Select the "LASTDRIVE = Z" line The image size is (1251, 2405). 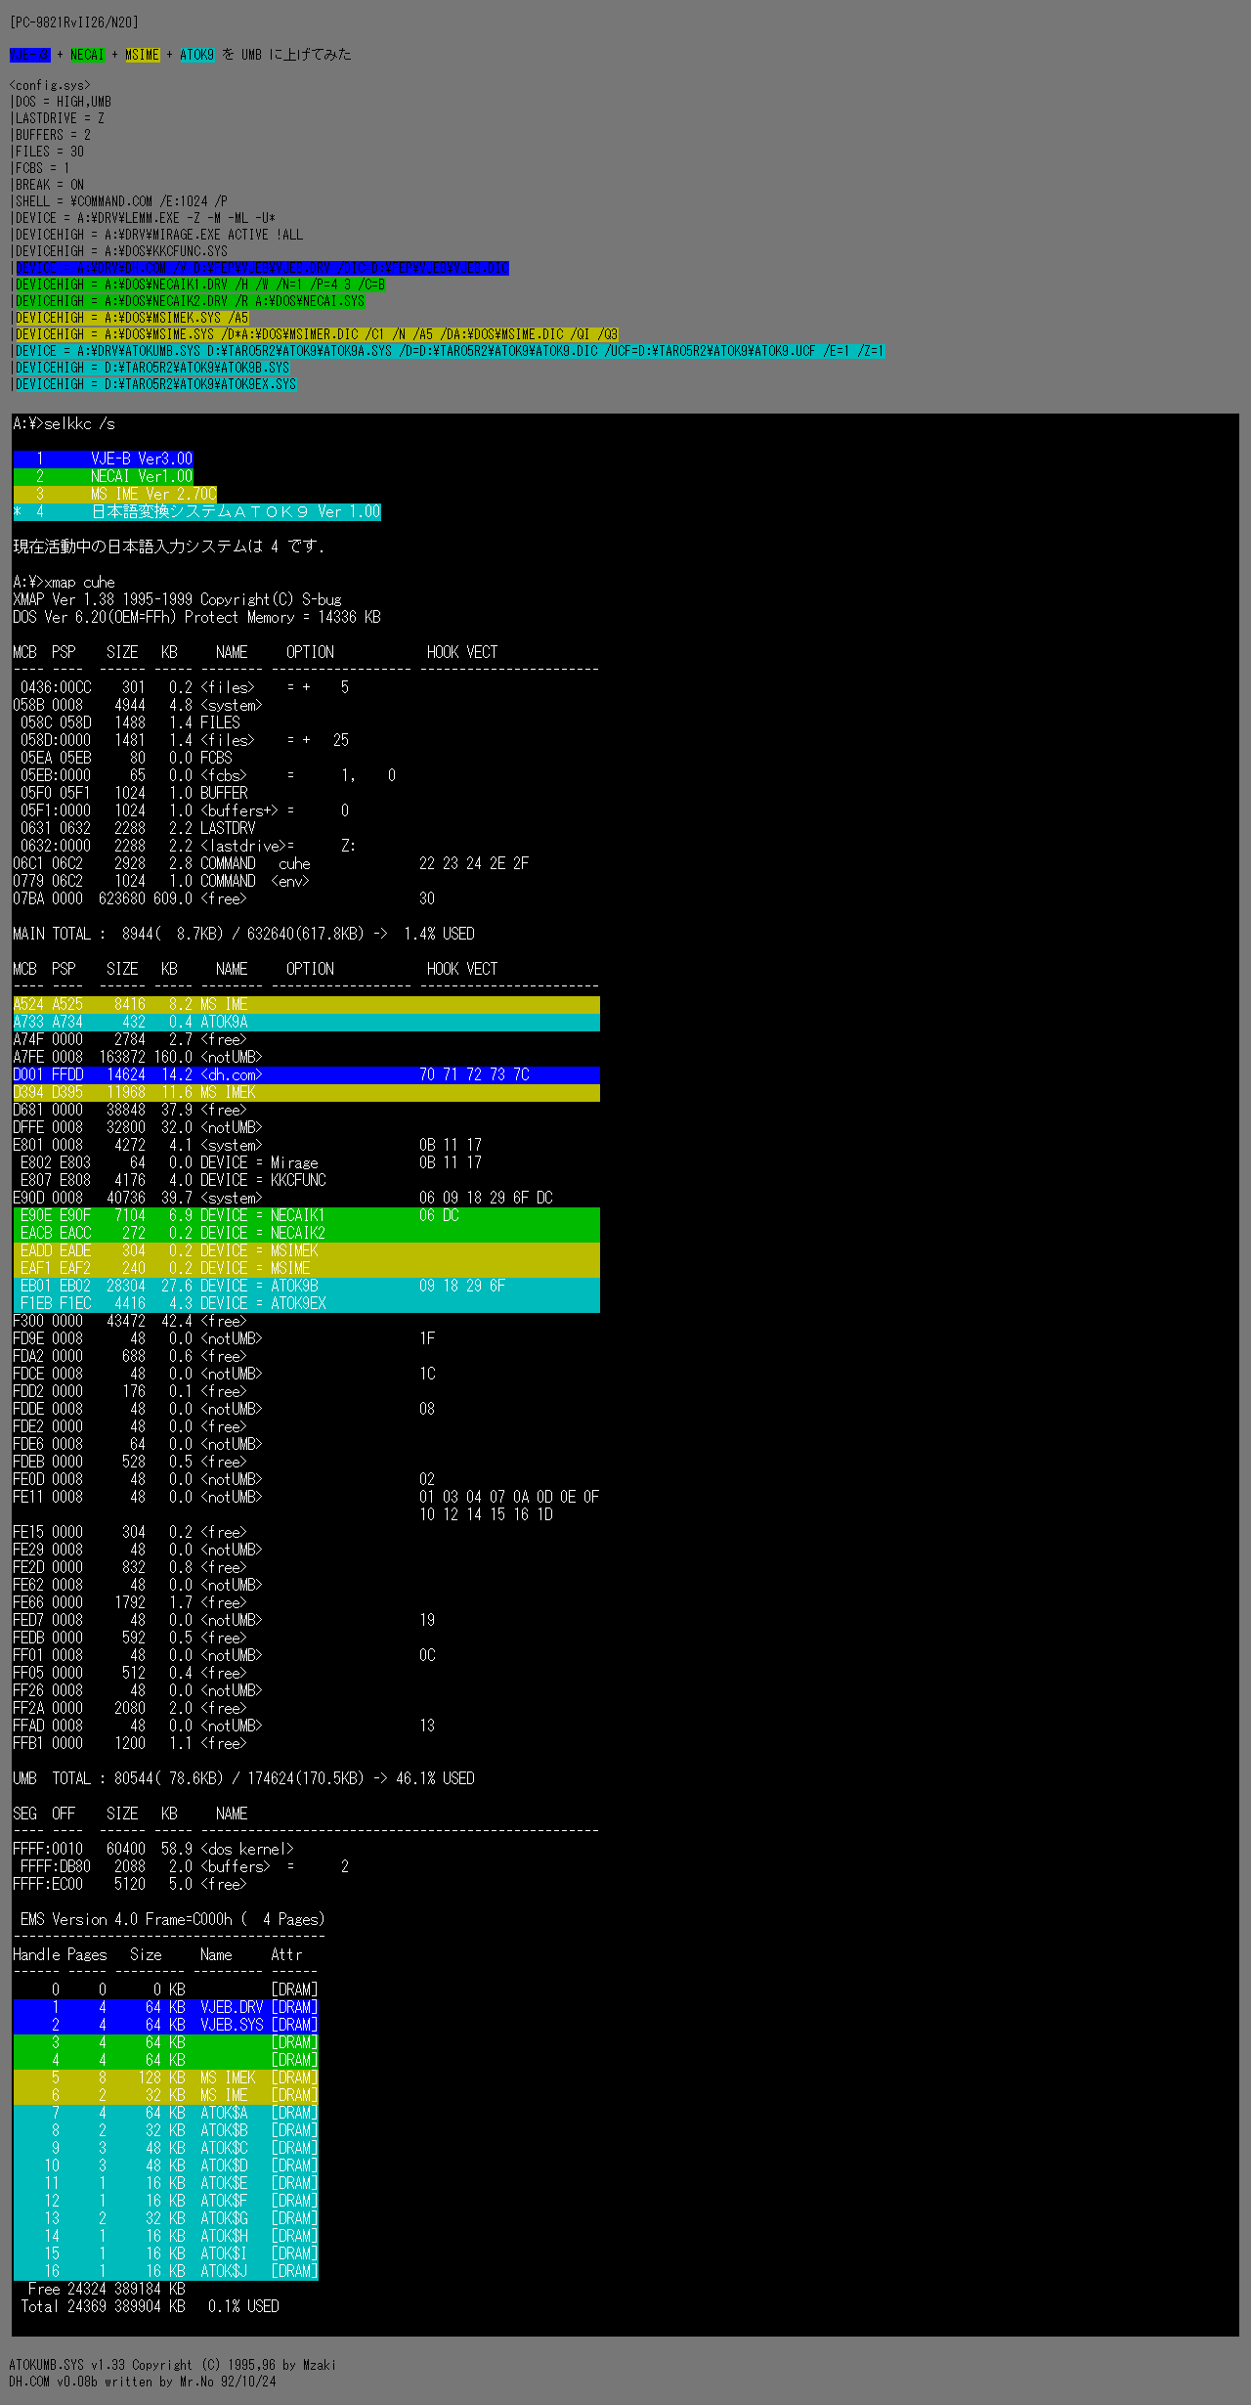[x=58, y=118]
